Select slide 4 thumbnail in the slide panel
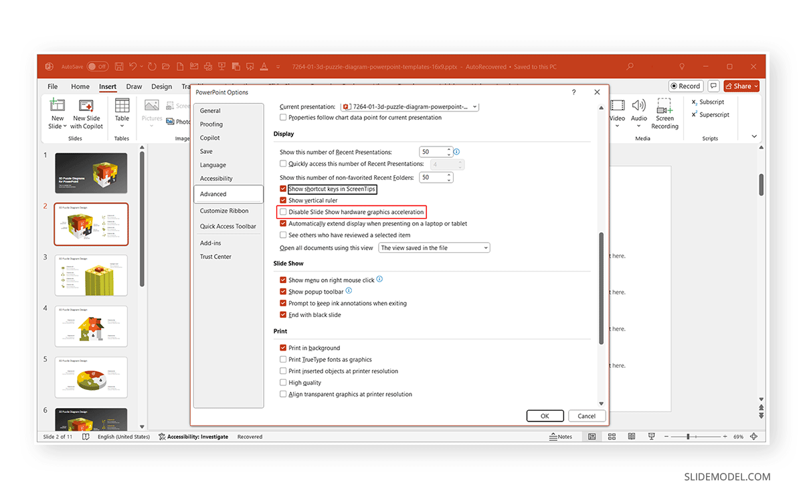 [x=92, y=326]
